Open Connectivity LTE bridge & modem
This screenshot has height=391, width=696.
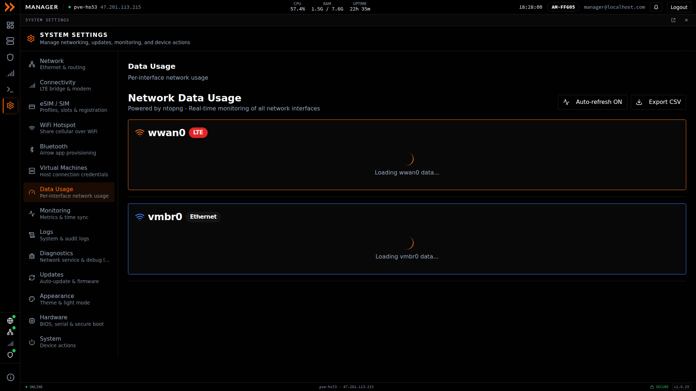69,85
